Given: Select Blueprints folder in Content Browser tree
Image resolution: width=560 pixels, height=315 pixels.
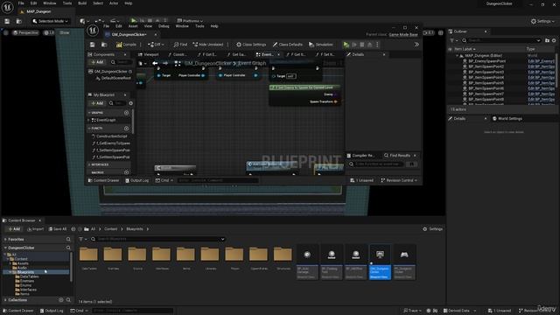Looking at the screenshot, I should click(37, 272).
